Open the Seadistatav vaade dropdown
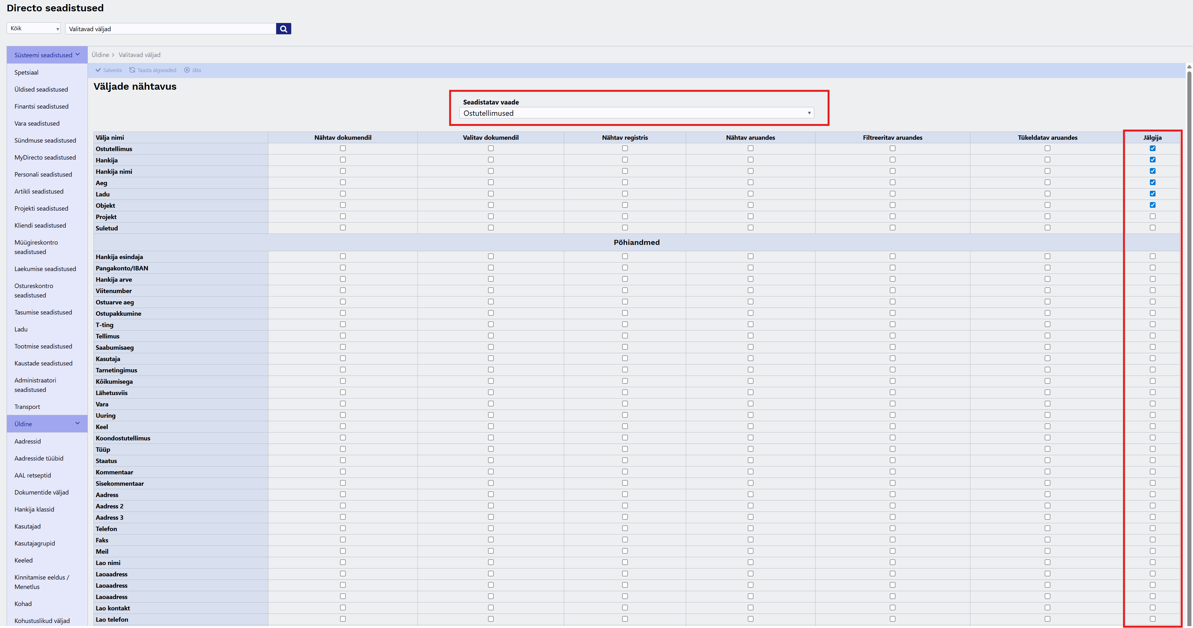Image resolution: width=1193 pixels, height=628 pixels. pyautogui.click(x=636, y=113)
